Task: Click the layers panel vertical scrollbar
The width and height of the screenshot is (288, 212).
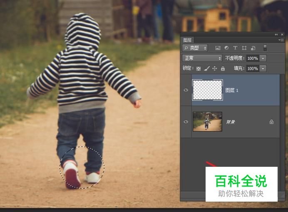Action: pos(282,133)
